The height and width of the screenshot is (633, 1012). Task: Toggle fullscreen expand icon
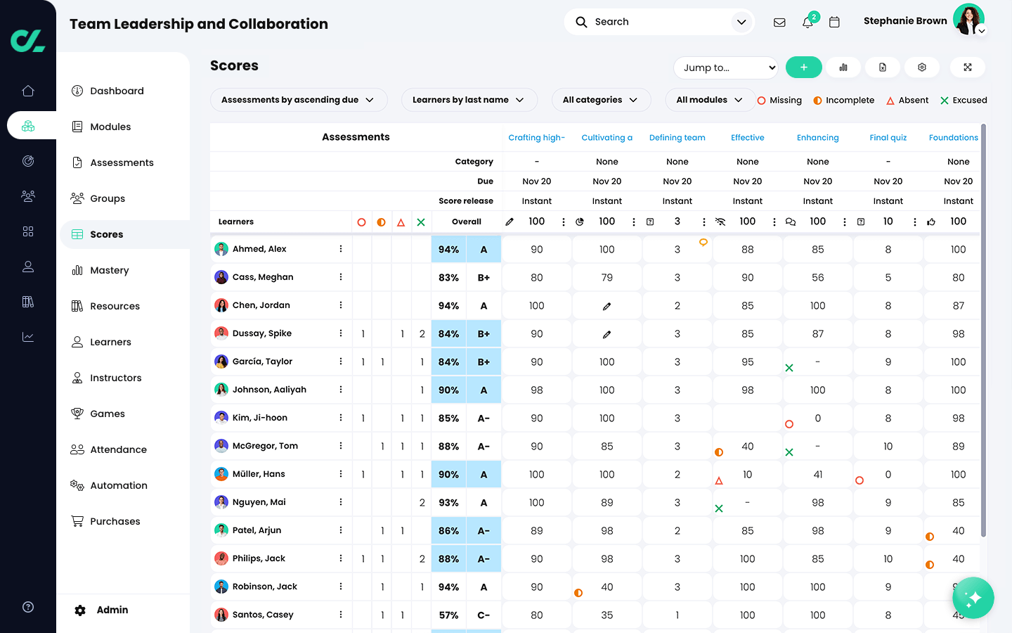click(x=968, y=68)
